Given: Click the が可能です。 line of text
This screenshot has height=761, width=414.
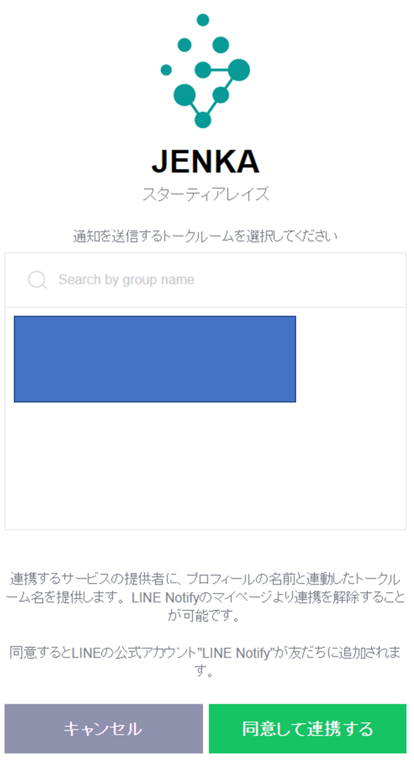Looking at the screenshot, I should pyautogui.click(x=204, y=616).
